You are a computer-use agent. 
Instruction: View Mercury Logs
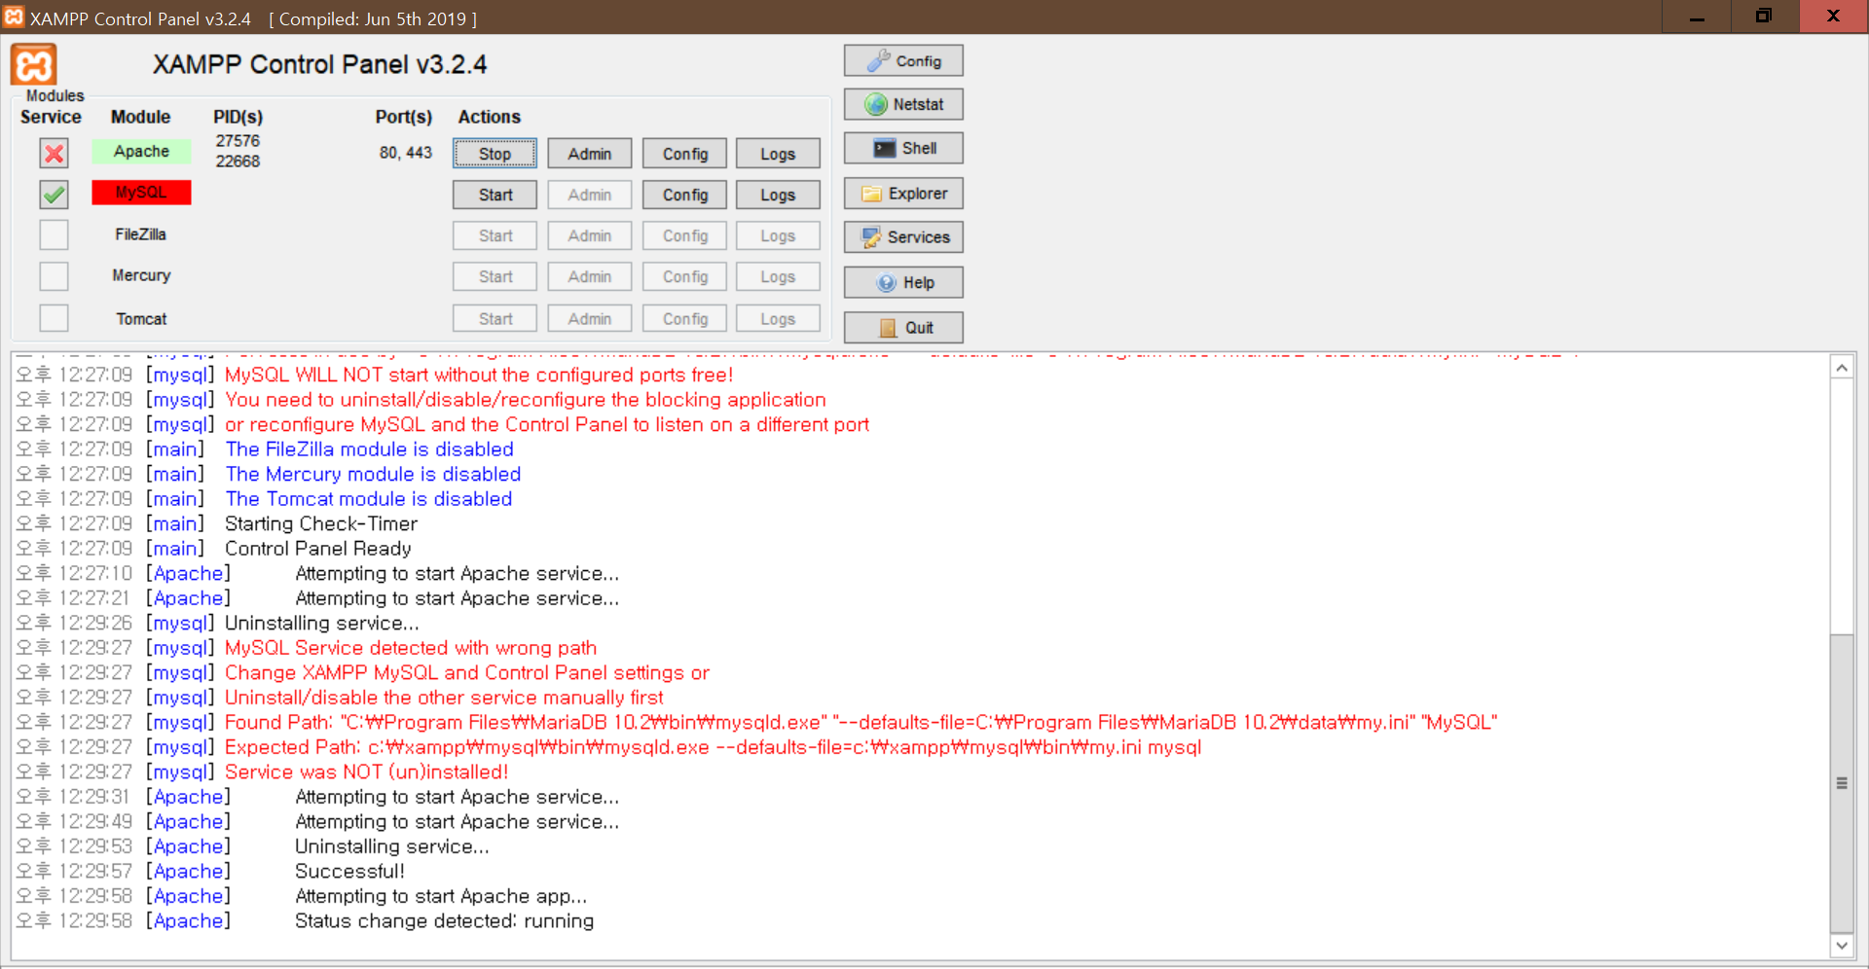pyautogui.click(x=778, y=276)
